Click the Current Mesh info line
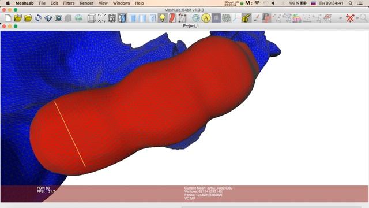Screen dimensions: 369x208 [x=208, y=188]
